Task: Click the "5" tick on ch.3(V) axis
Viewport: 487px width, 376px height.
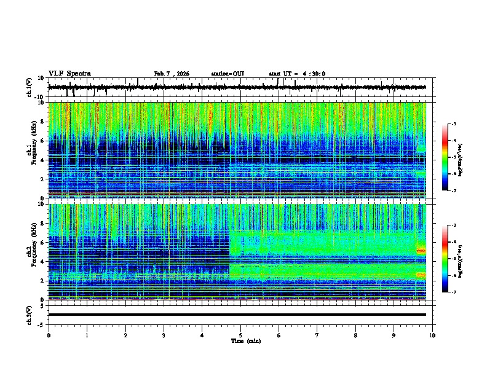Action: (42, 305)
